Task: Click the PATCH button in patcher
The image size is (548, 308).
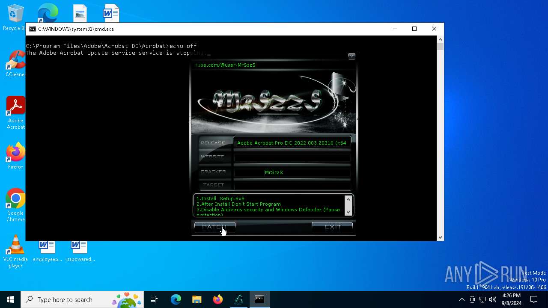Action: 215,227
